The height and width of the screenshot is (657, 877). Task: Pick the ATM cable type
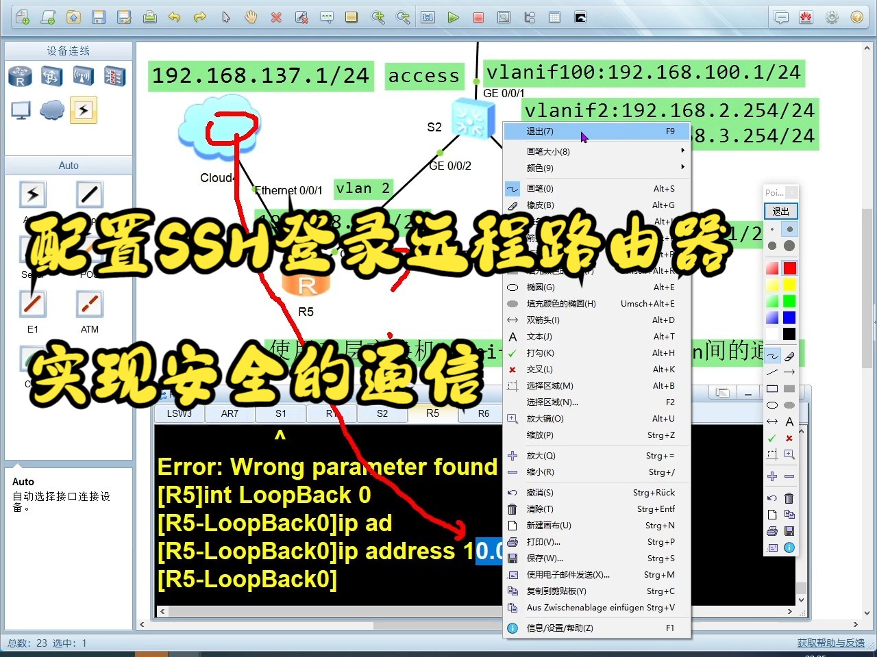[x=90, y=304]
